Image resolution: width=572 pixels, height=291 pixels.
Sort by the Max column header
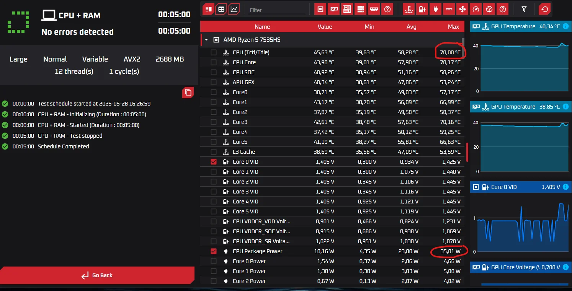tap(454, 27)
